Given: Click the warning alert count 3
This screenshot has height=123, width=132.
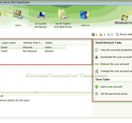Looking at the screenshot, I should click(x=104, y=34).
